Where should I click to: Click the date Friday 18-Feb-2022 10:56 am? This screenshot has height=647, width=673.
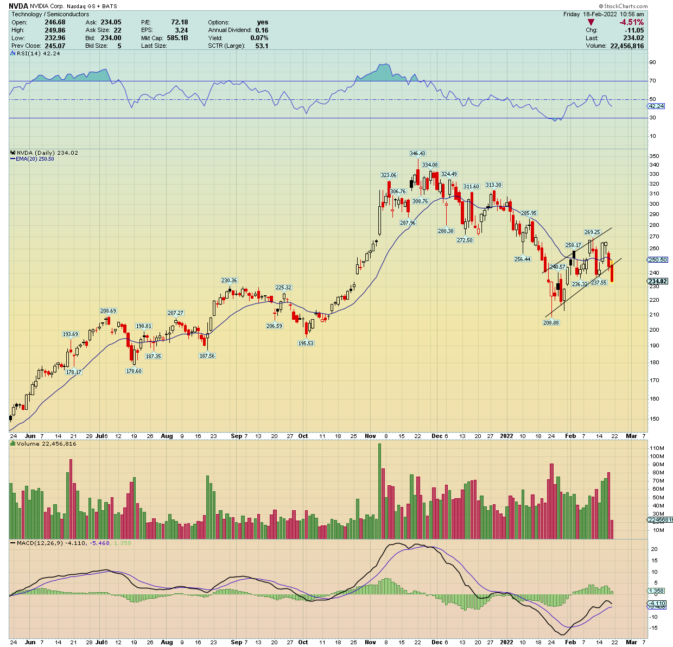tap(604, 14)
